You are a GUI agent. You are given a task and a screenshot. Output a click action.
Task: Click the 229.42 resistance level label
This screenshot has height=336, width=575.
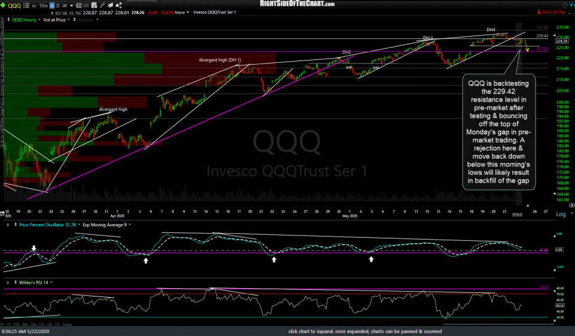[542, 35]
